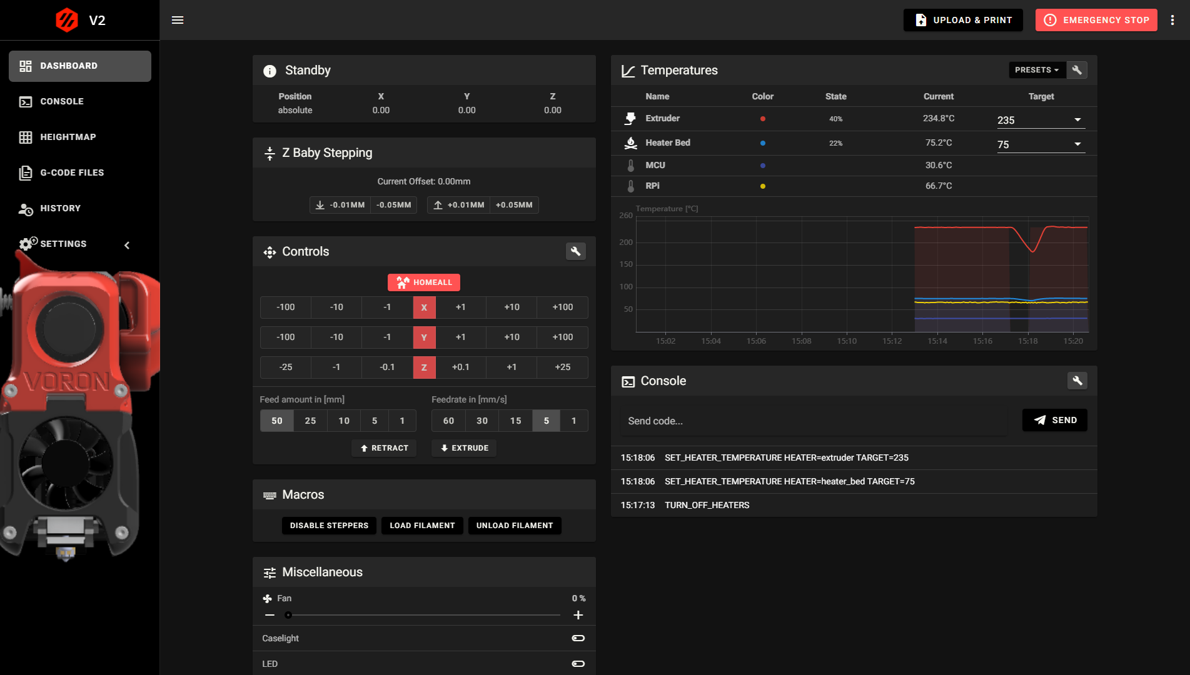Open Console panel wrench settings

coord(1077,381)
